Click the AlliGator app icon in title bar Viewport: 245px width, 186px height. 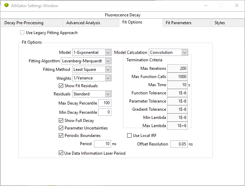(x=6, y=5)
